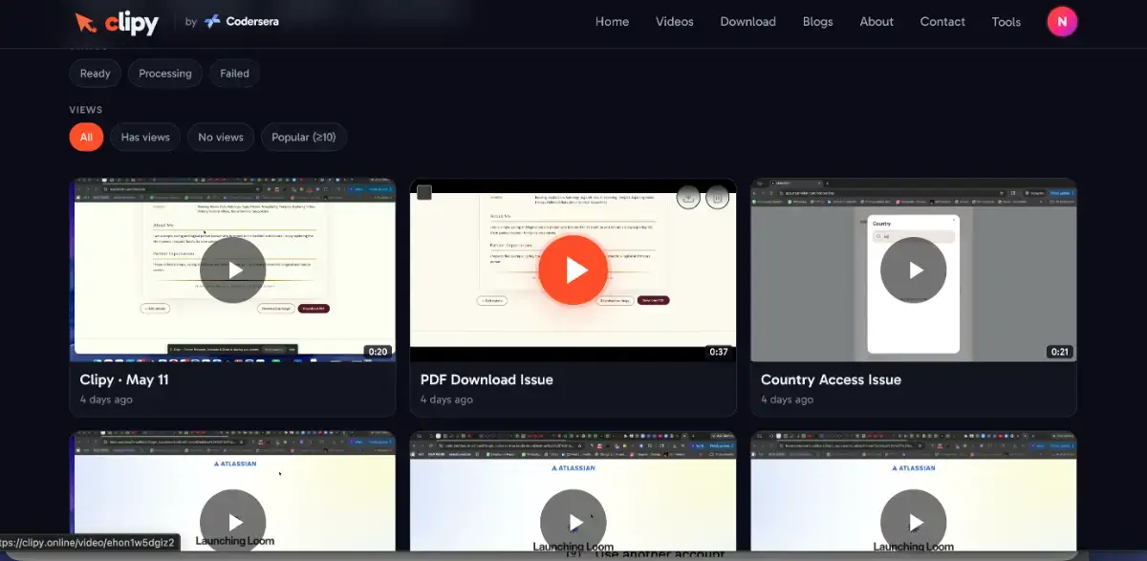
Task: Open the Videos nav item
Action: [675, 22]
